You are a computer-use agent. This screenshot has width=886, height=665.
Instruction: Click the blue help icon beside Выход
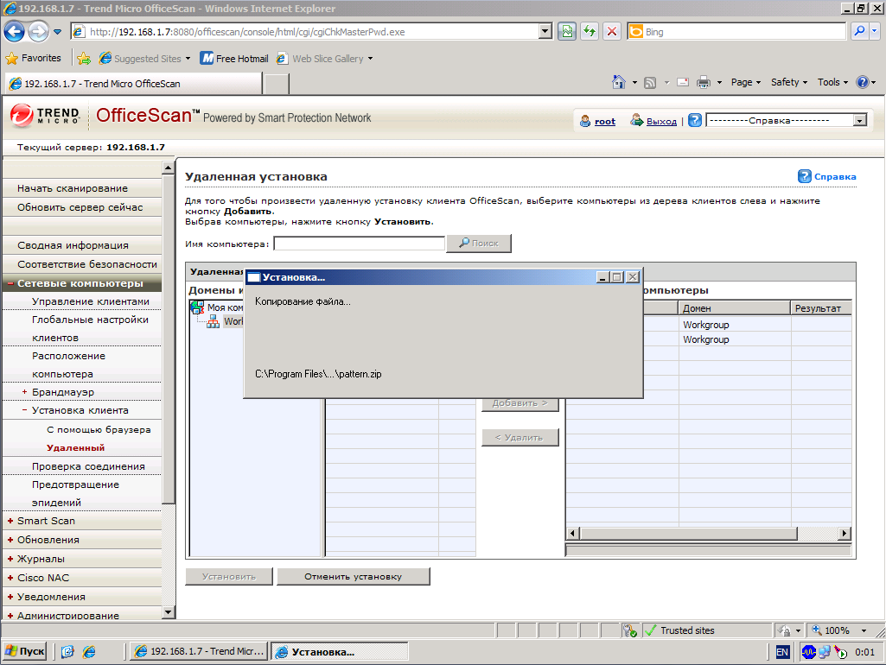695,120
